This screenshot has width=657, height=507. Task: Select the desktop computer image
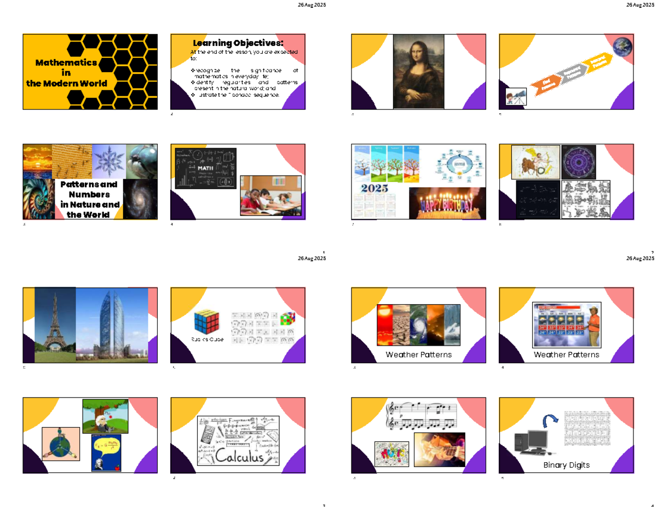(532, 441)
